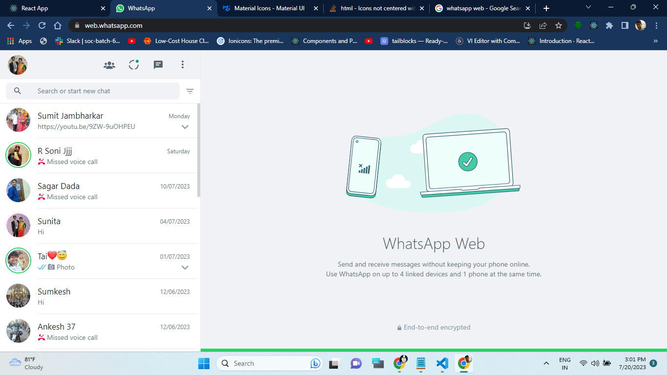Click Sagar Dada's profile picture
The height and width of the screenshot is (375, 667).
[x=19, y=190]
